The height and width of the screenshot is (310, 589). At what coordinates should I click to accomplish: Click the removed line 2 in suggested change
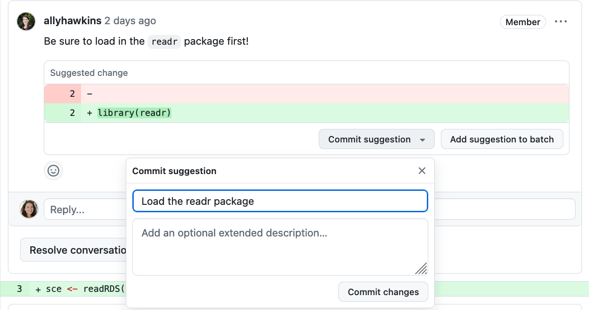pos(307,94)
